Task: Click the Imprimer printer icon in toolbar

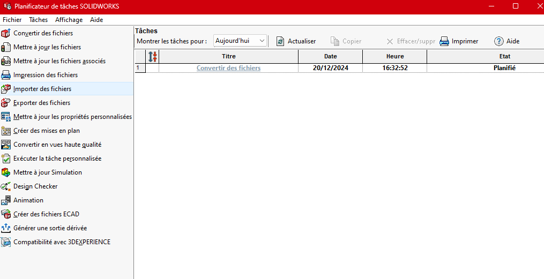Action: [444, 41]
